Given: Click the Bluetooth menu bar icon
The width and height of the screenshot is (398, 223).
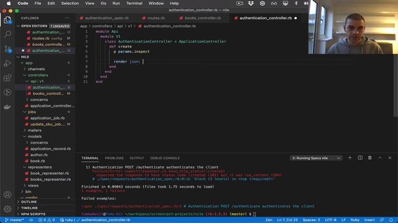Looking at the screenshot, I should point(296,3).
